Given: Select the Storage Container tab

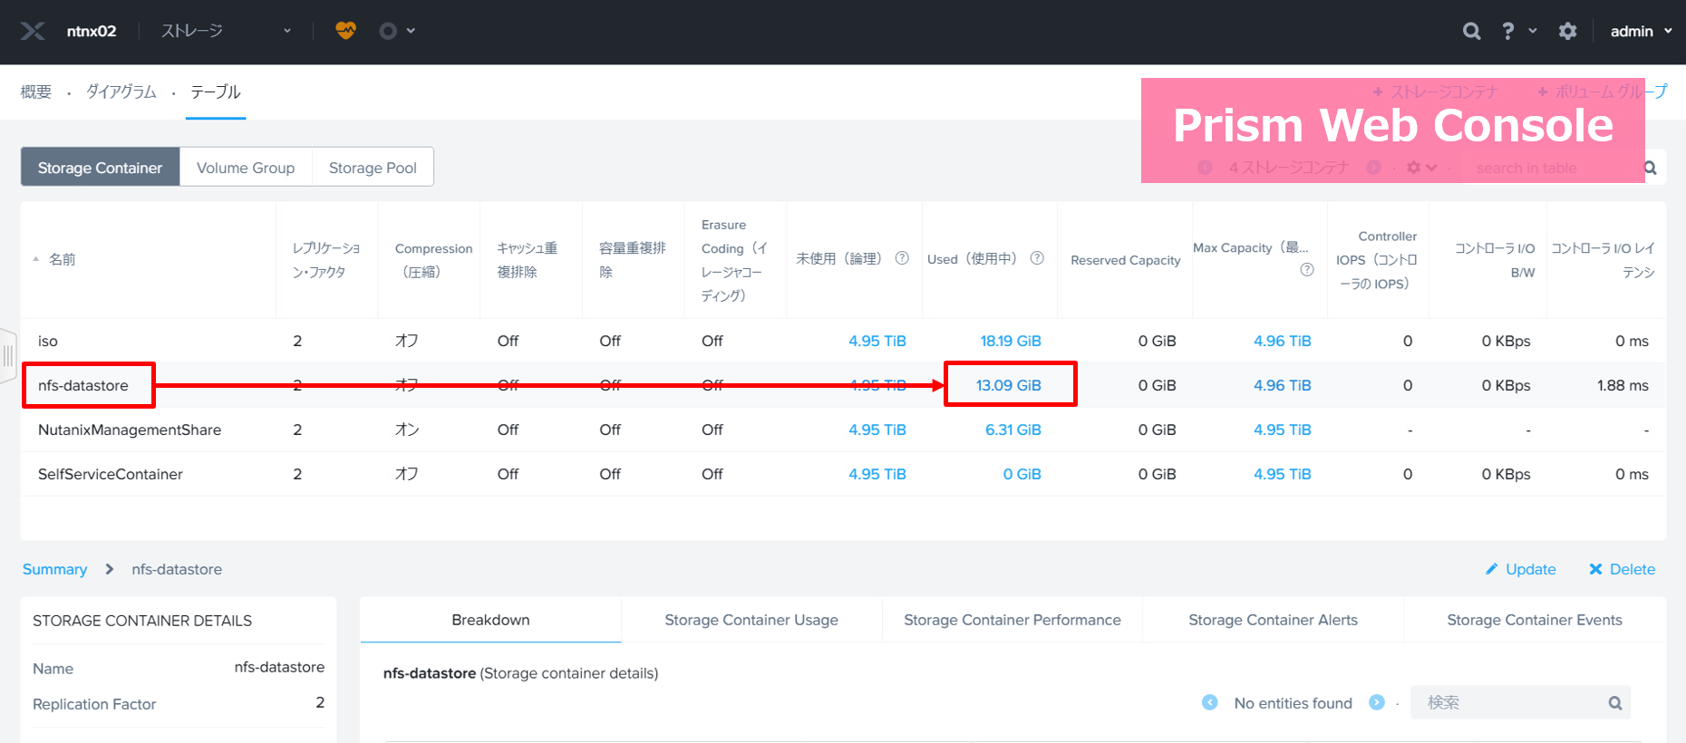Looking at the screenshot, I should [x=101, y=168].
